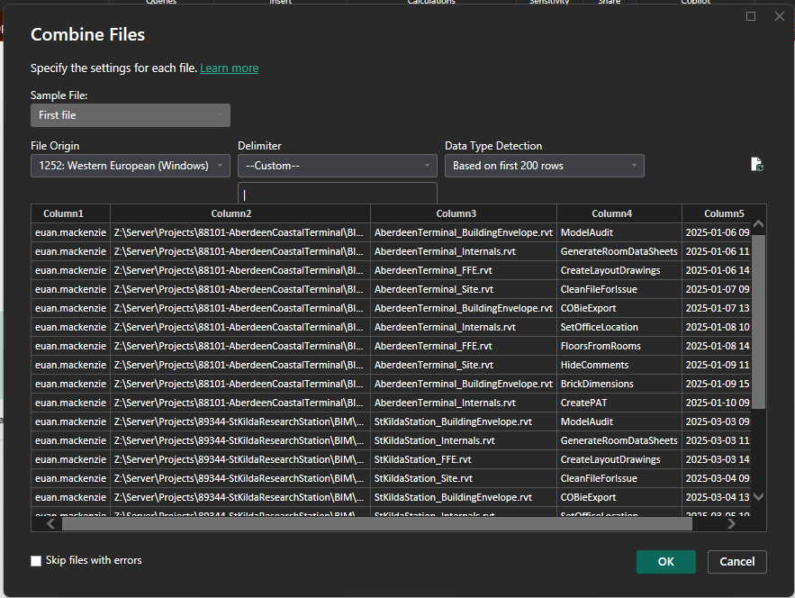Viewport: 795px width, 598px height.
Task: Open the Delimiter dropdown showing Custom
Action: (337, 166)
